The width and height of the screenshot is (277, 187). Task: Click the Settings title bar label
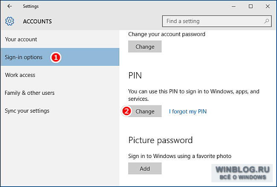tap(31, 6)
